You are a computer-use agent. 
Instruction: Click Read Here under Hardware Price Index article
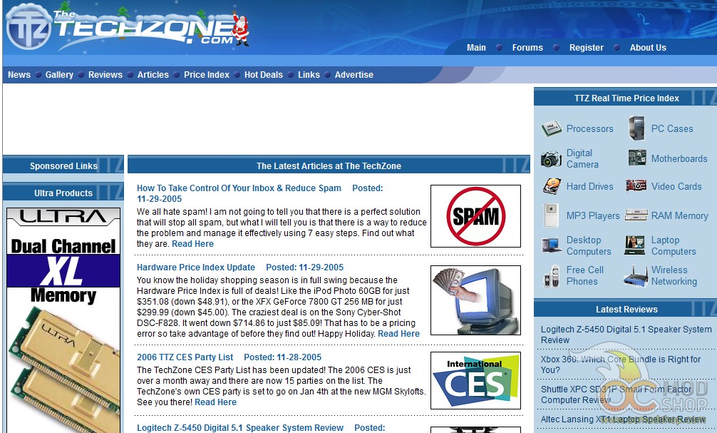coord(398,334)
